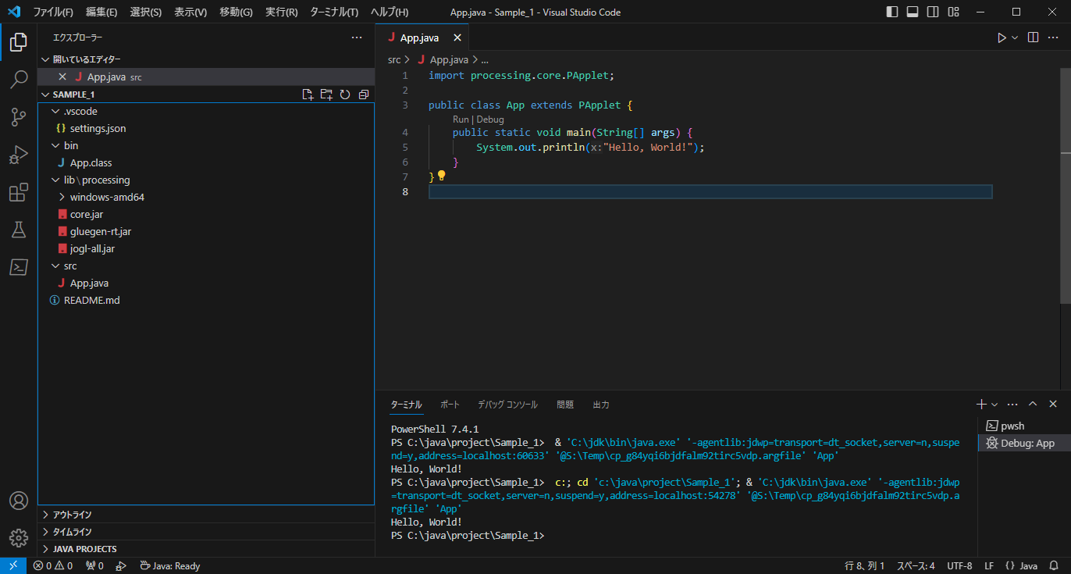Open the Search view in activity bar
Viewport: 1071px width, 574px height.
[19, 79]
